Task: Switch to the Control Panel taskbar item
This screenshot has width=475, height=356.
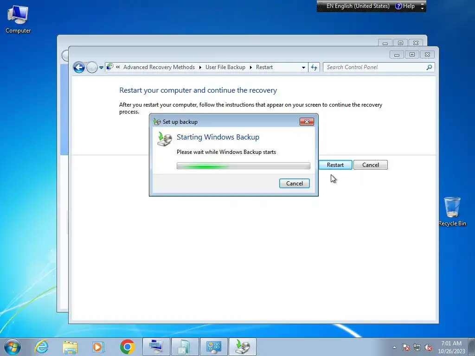Action: click(x=213, y=347)
